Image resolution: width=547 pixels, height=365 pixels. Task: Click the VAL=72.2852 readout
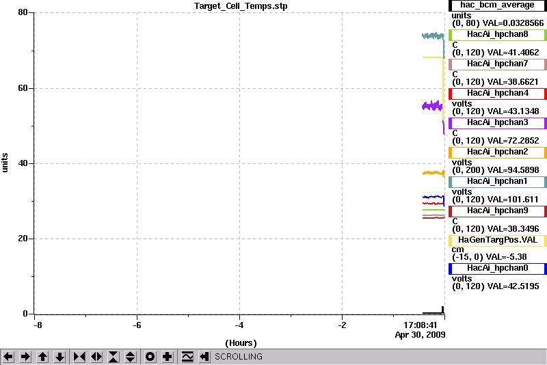513,141
